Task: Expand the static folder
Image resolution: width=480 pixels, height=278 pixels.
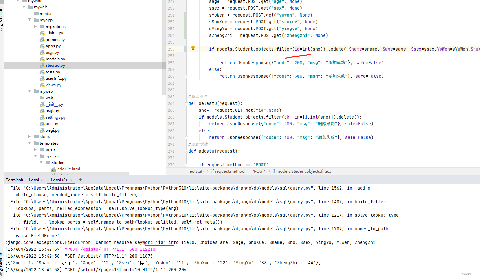Action: pyautogui.click(x=30, y=136)
